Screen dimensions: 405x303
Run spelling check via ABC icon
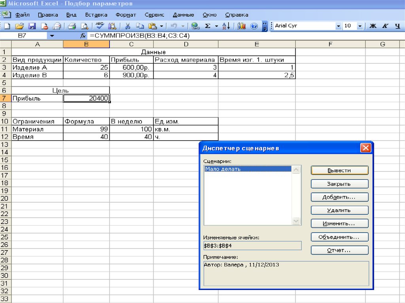pos(100,26)
